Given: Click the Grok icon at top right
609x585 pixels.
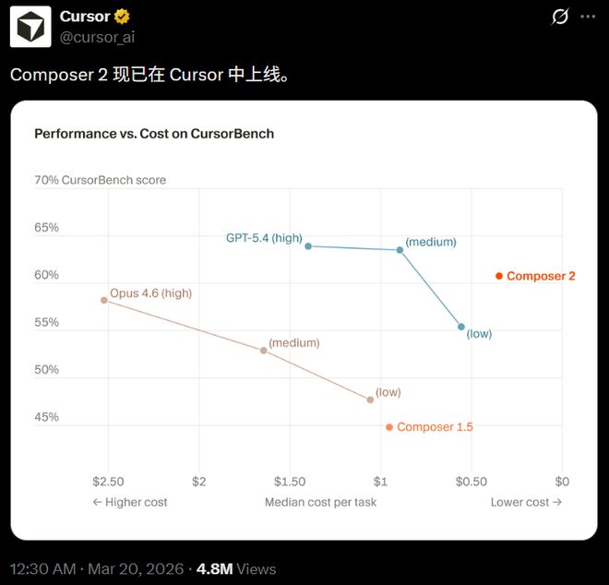Looking at the screenshot, I should pos(559,17).
